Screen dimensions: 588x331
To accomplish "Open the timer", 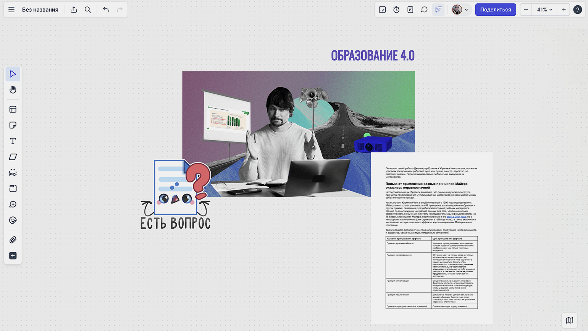I will click(396, 10).
